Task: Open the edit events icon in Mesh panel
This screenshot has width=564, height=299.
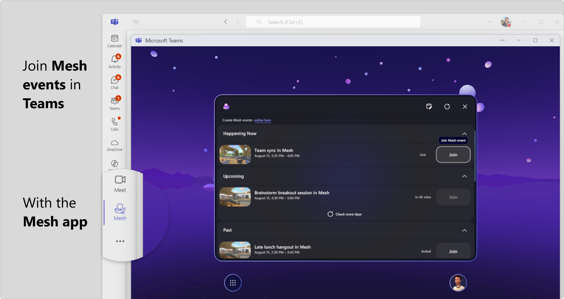Action: (429, 106)
